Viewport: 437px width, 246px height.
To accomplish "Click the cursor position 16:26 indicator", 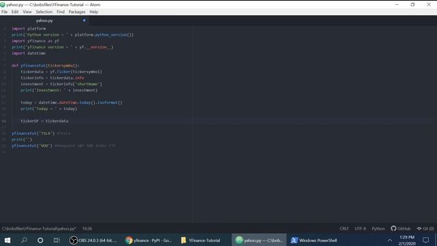I will coord(87,228).
